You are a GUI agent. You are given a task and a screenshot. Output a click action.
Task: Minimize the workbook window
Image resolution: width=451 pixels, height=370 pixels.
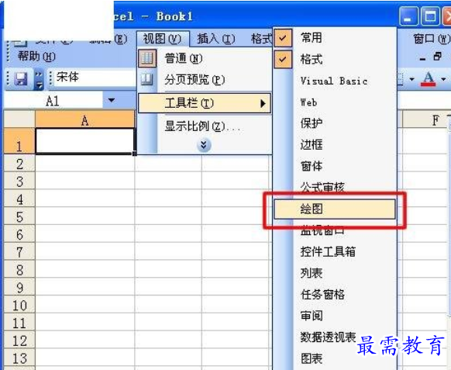pyautogui.click(x=422, y=58)
